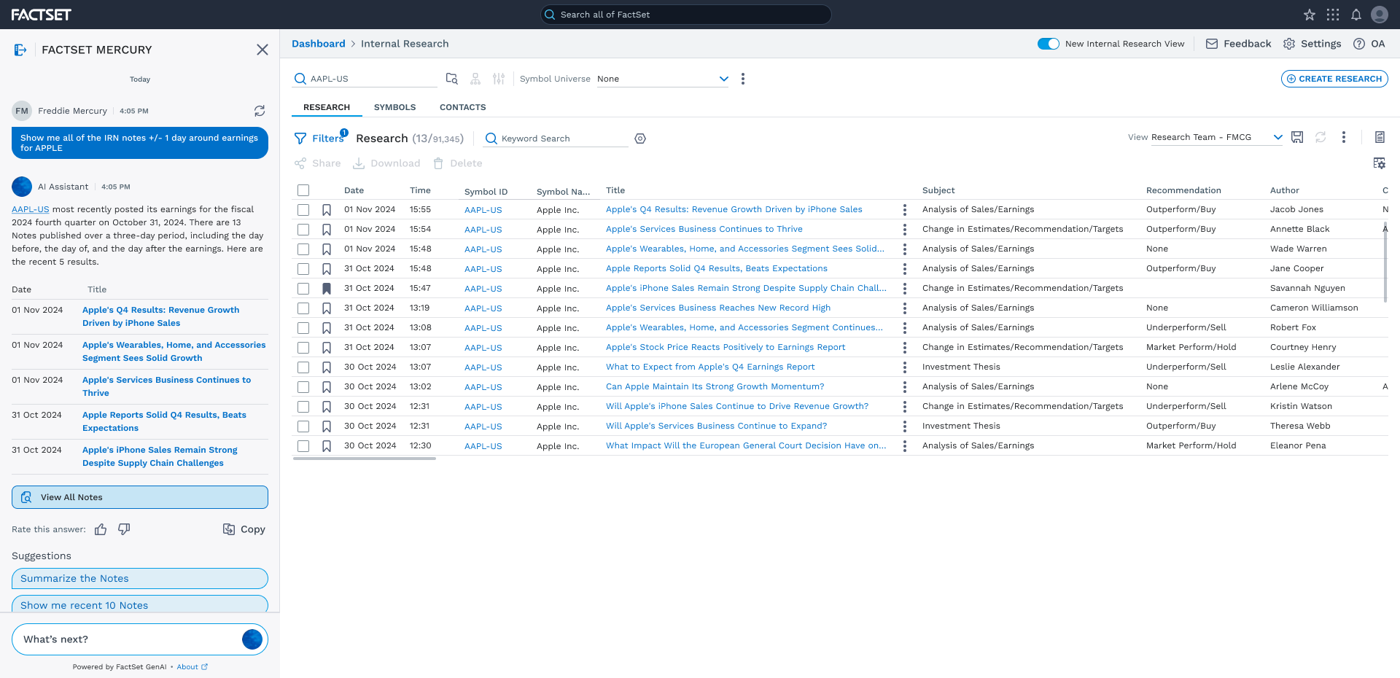Click View All Notes button
Image resolution: width=1400 pixels, height=678 pixels.
[x=140, y=497]
